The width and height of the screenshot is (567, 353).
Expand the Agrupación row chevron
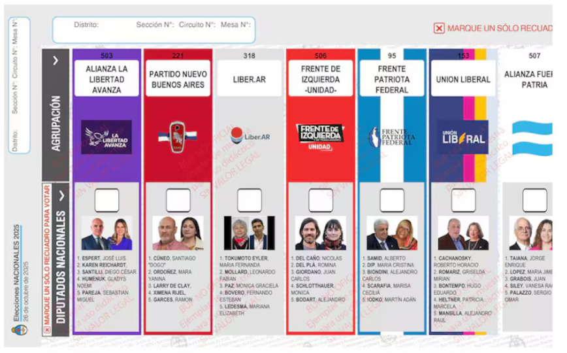point(56,60)
